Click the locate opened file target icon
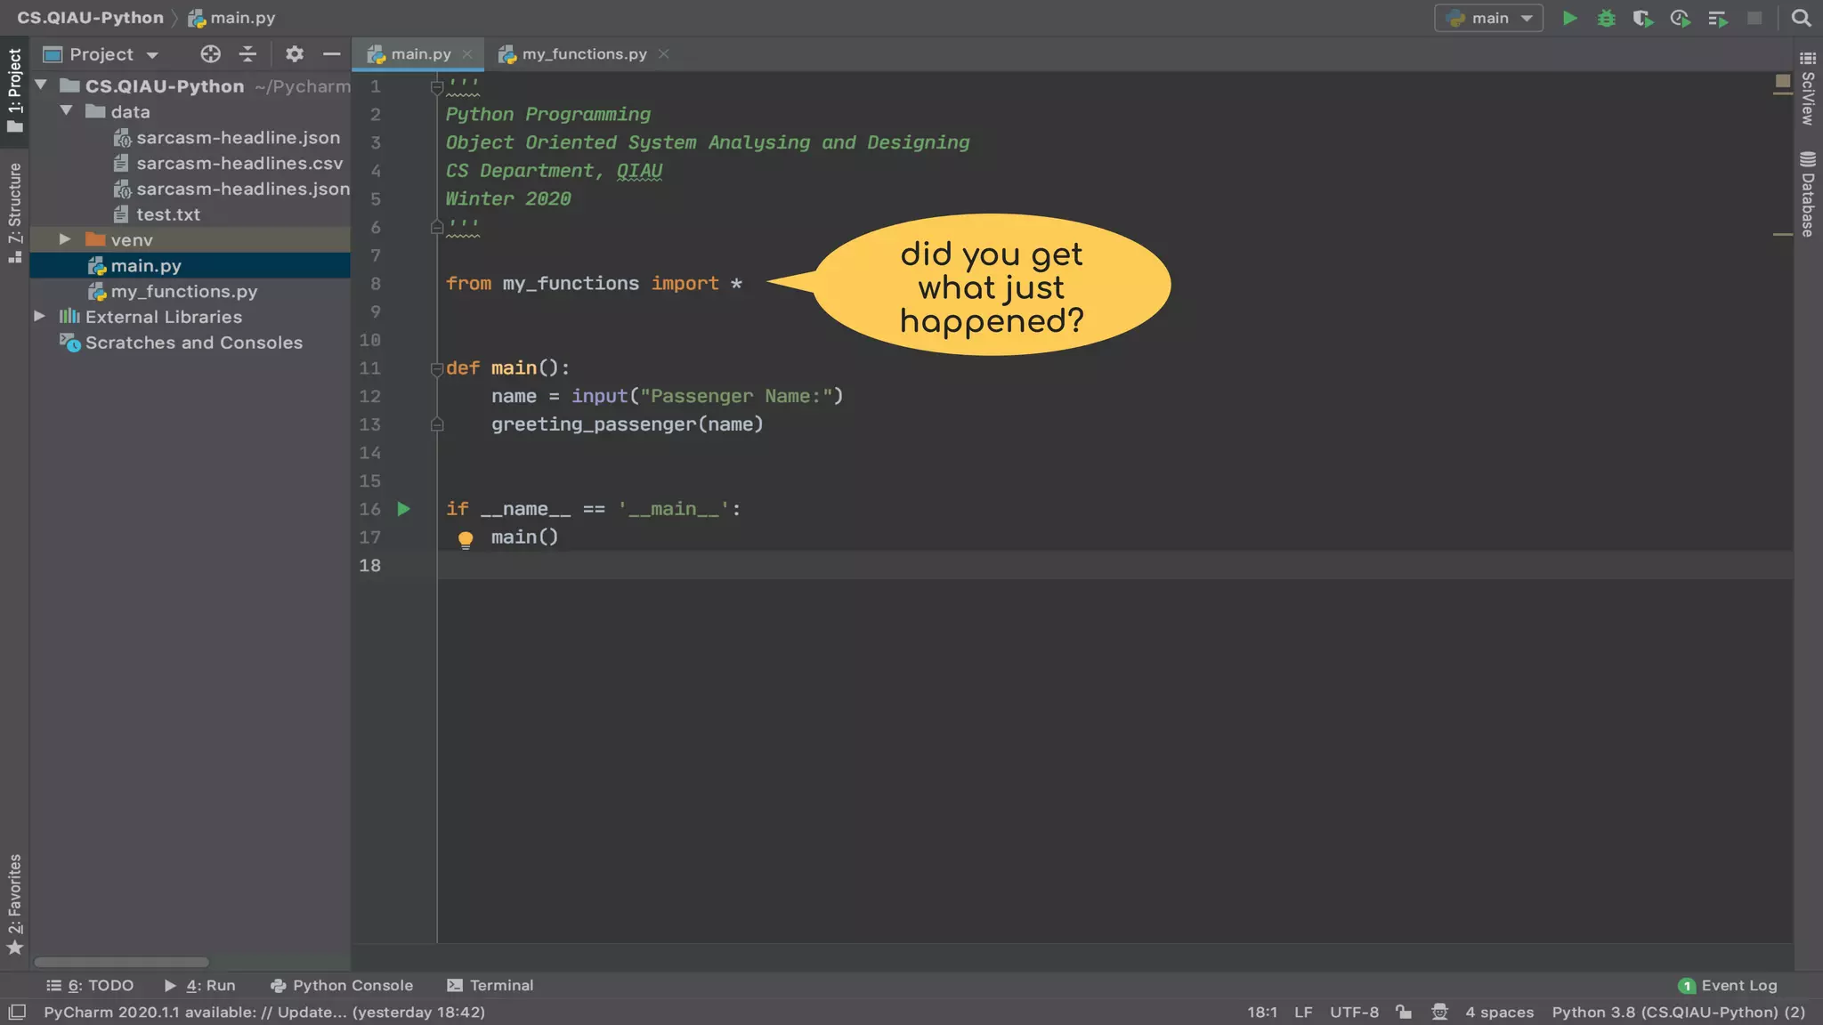1823x1025 pixels. tap(210, 54)
